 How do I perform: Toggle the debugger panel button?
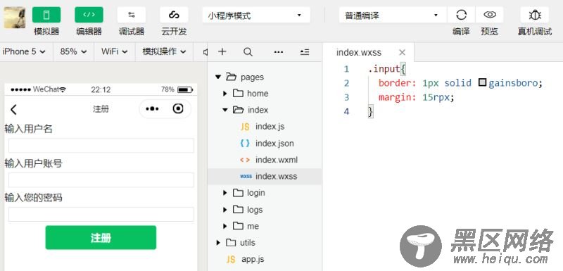coord(132,15)
